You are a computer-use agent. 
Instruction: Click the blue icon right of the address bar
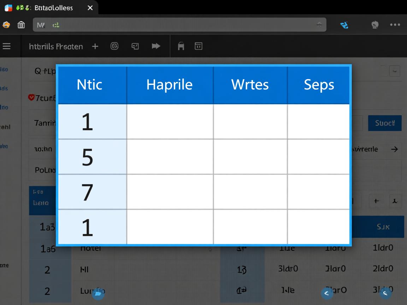(x=344, y=25)
